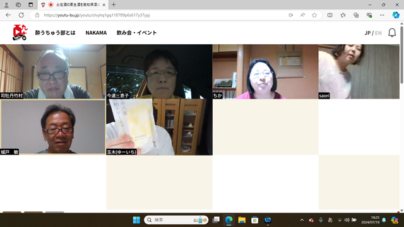This screenshot has height=227, width=404.
Task: Open new tab with plus button
Action: click(x=114, y=4)
